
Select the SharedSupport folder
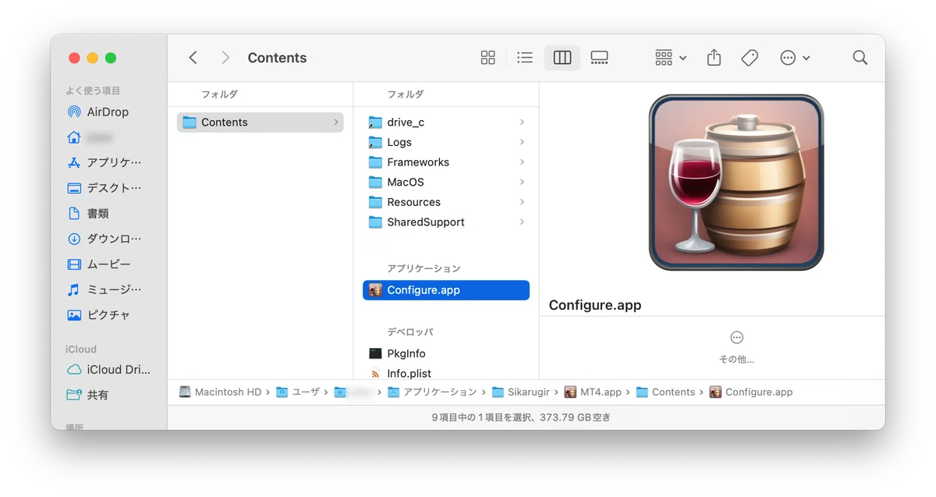pos(446,222)
